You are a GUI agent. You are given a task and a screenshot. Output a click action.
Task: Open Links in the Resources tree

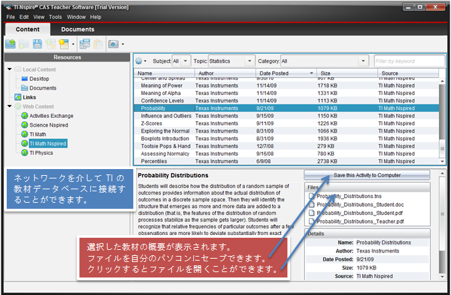pos(30,97)
